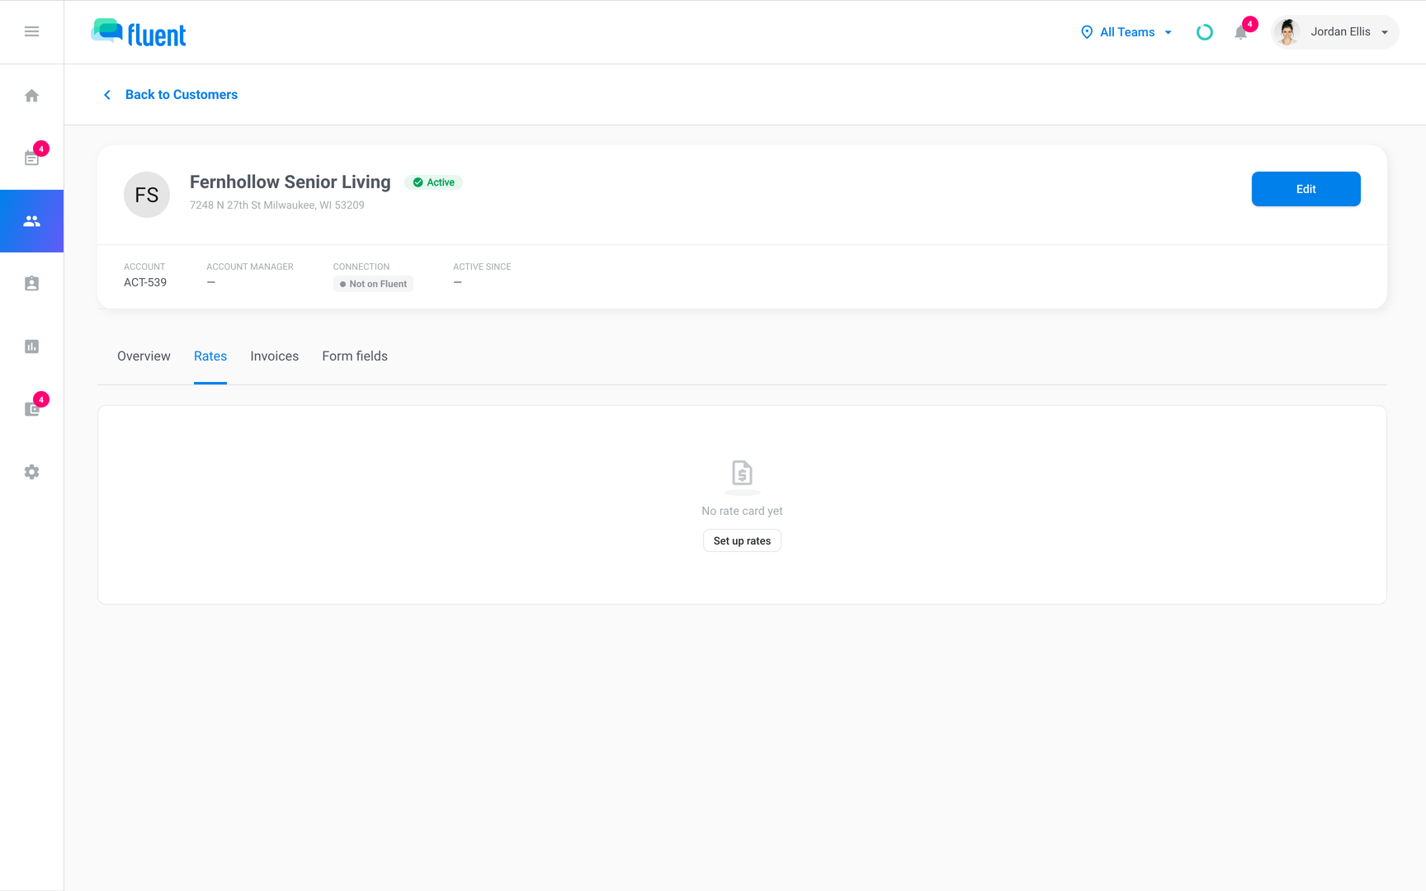Click the Fluent logo
Image resolution: width=1426 pixels, height=891 pixels.
tap(139, 32)
